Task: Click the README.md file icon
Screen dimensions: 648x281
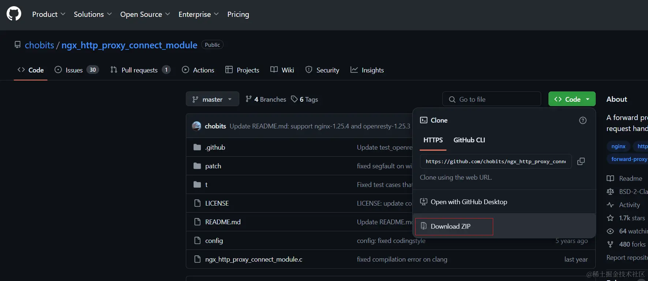Action: coord(197,222)
